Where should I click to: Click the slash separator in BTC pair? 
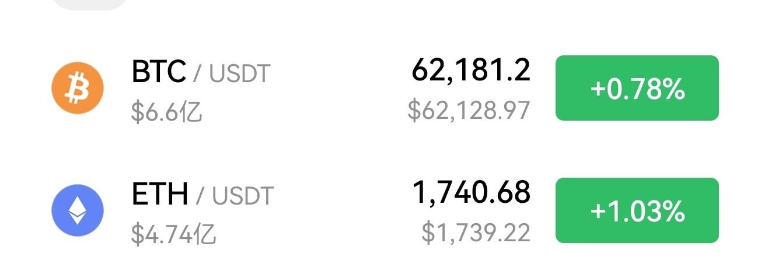click(x=198, y=74)
